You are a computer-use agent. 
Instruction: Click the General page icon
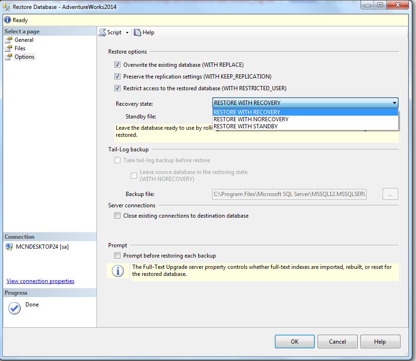[x=9, y=40]
